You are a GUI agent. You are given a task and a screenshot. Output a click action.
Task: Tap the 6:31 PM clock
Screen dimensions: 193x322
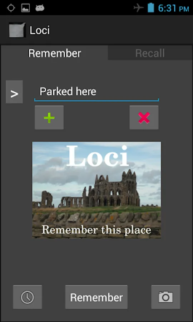(173, 8)
